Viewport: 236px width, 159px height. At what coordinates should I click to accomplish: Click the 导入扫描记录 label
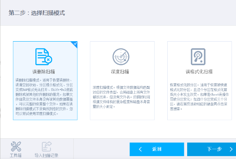click(46, 155)
